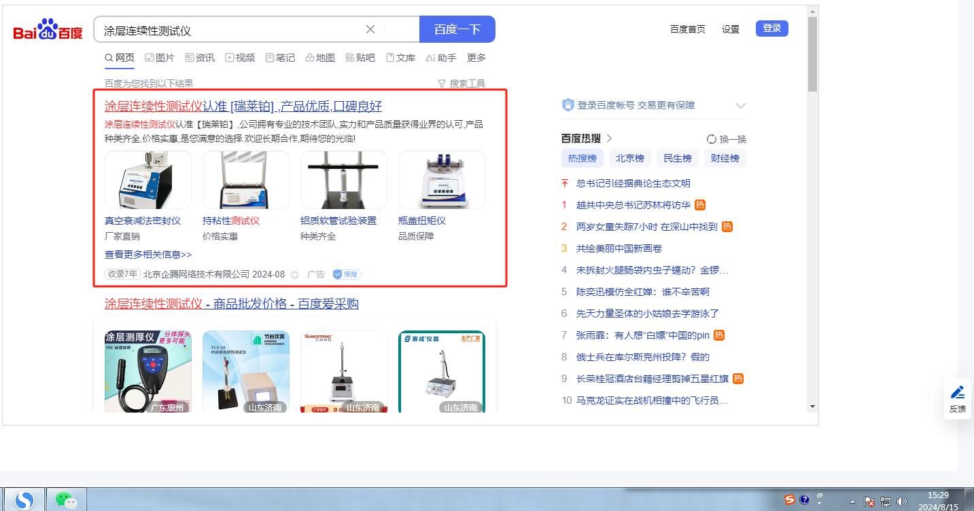Click the 保障 shield badge in the ad
The image size is (974, 511).
[347, 274]
